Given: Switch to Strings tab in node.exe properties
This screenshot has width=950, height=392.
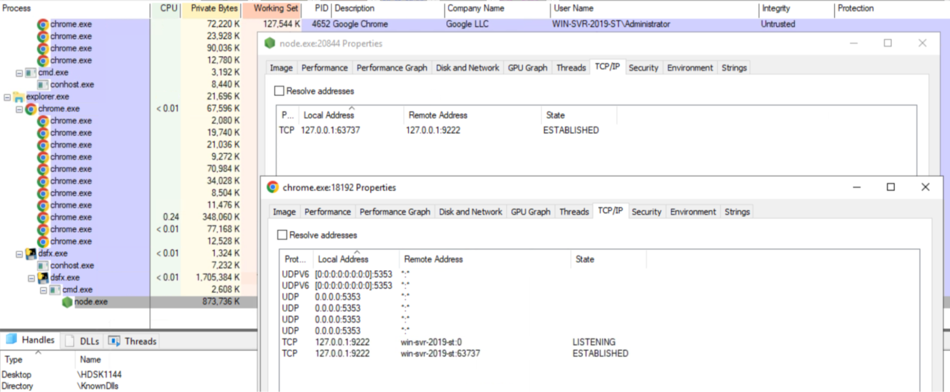Looking at the screenshot, I should (x=734, y=68).
